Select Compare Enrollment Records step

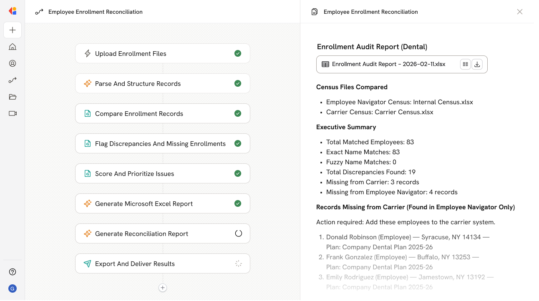[x=162, y=114]
